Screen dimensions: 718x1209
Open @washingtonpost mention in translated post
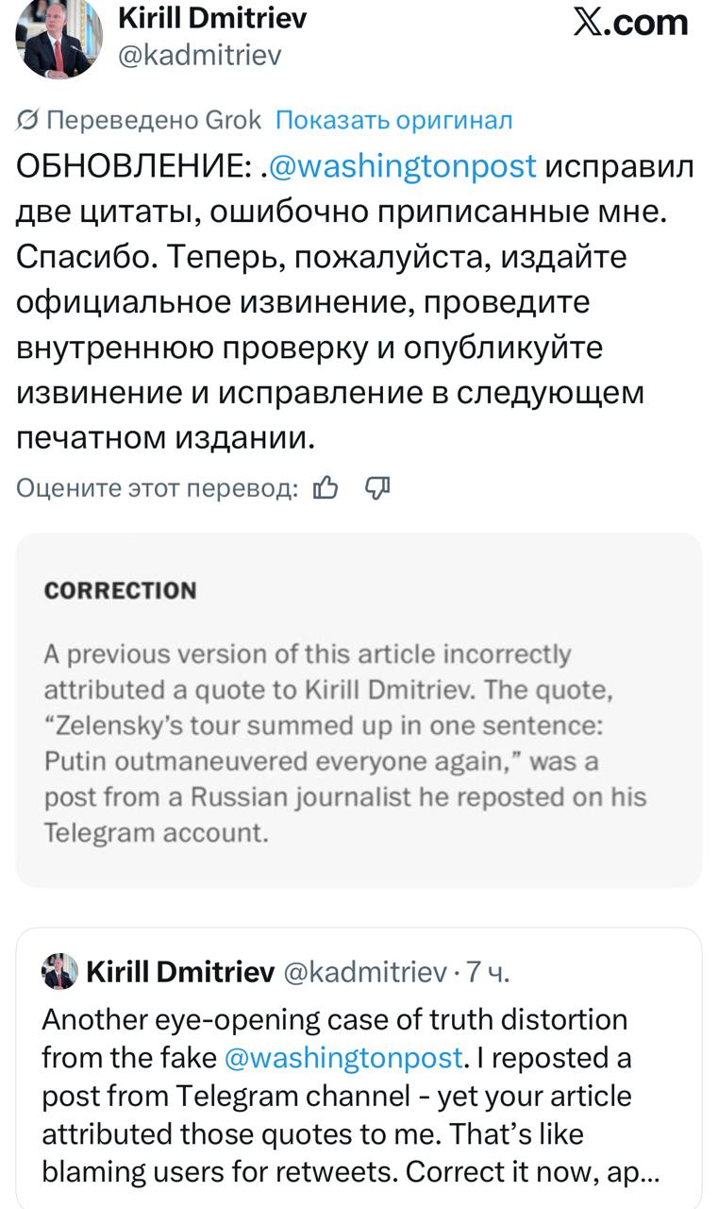[x=404, y=165]
